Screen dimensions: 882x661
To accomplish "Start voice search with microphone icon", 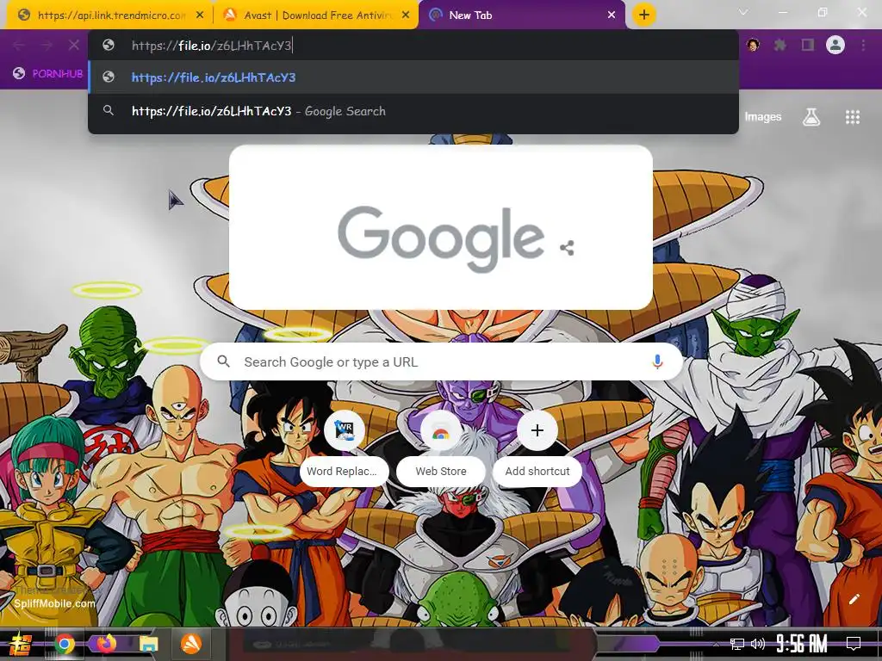I will click(657, 361).
